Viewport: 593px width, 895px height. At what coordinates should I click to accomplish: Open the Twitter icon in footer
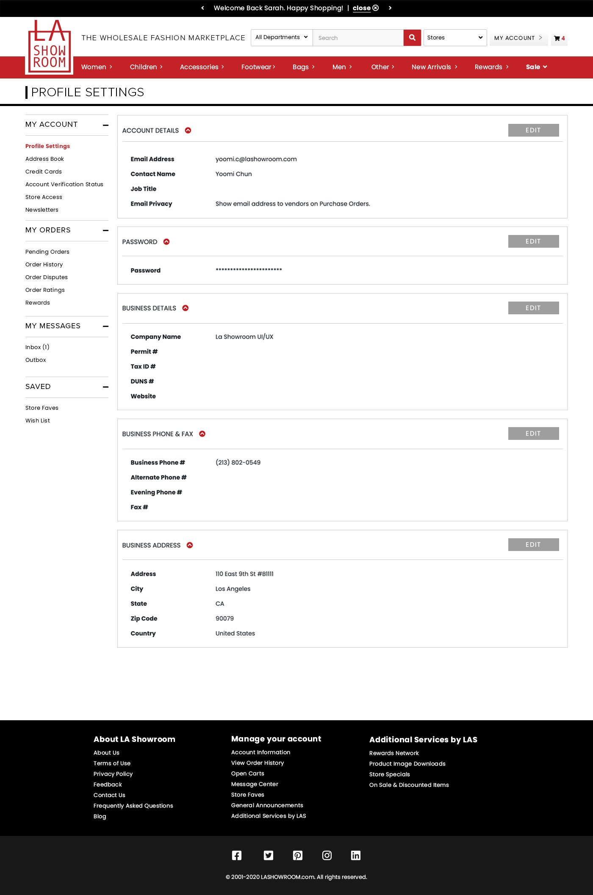coord(268,855)
